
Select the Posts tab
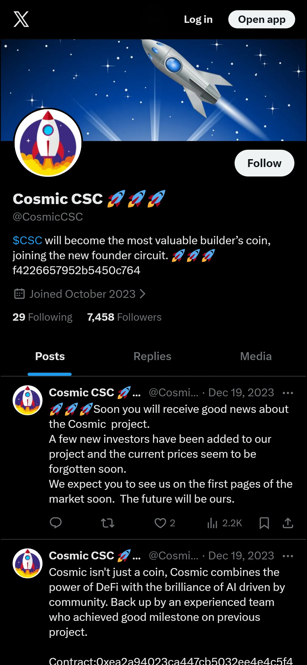click(x=50, y=356)
